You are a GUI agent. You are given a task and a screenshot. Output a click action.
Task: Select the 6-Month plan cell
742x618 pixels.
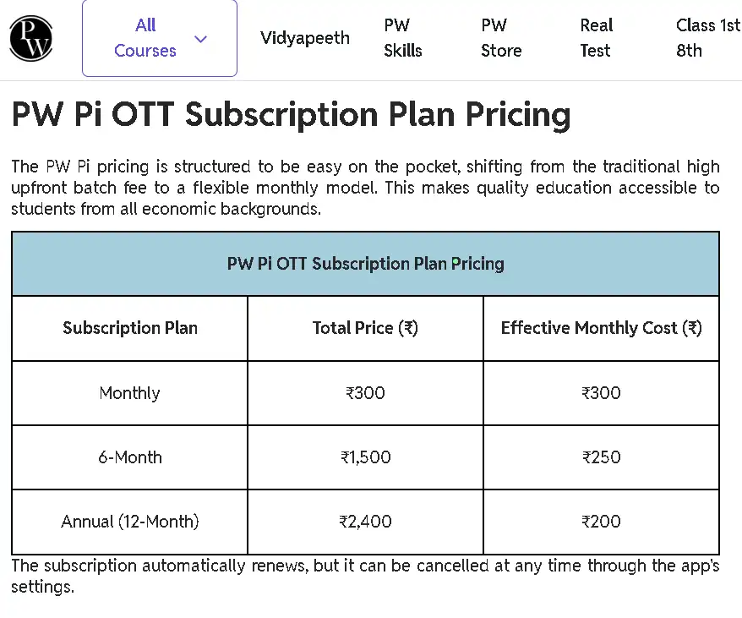(130, 457)
